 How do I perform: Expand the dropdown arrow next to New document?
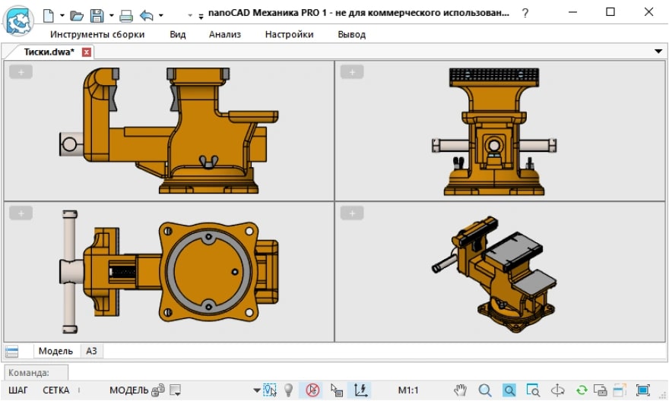point(62,14)
